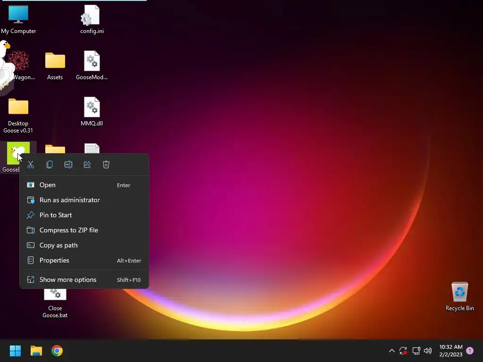Open the Windows Start menu
This screenshot has width=483, height=362.
15,351
